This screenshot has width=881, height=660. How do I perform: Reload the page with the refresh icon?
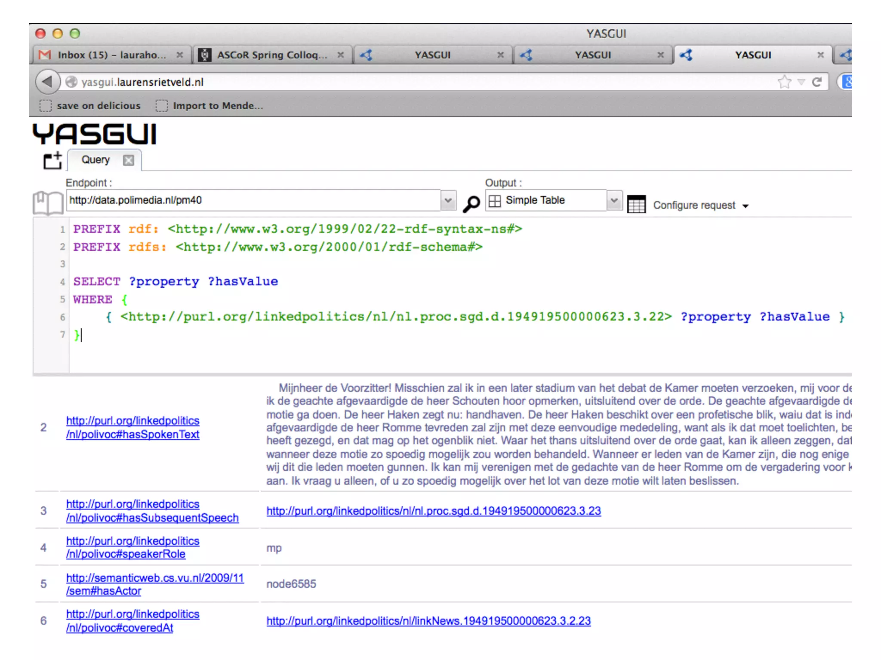(x=816, y=82)
